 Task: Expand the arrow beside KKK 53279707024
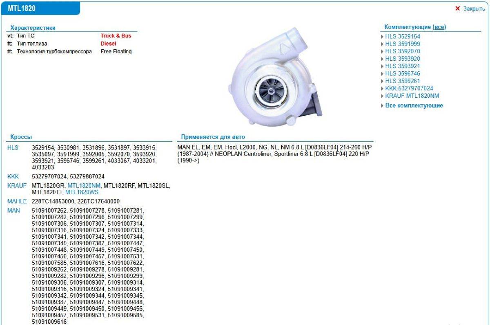tap(382, 88)
